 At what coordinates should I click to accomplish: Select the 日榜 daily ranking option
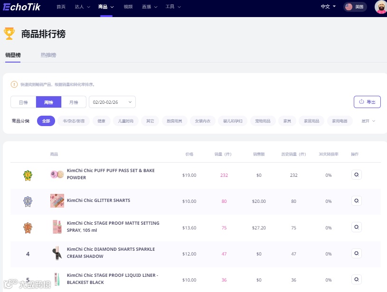pos(23,102)
